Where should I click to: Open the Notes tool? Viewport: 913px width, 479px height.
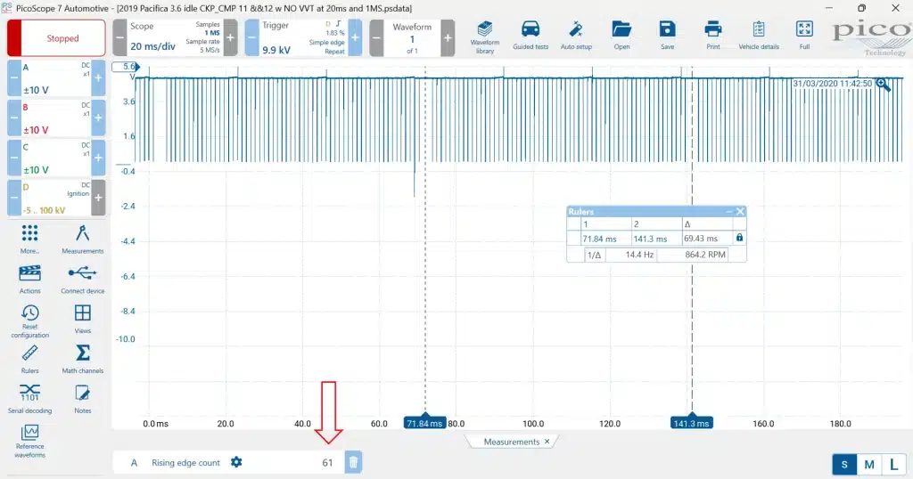tap(83, 399)
